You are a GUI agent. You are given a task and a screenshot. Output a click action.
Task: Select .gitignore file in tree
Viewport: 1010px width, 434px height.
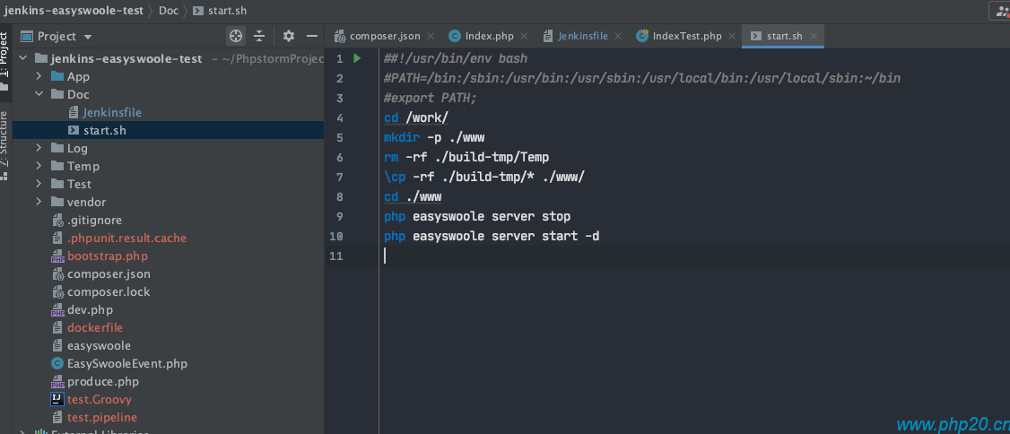[x=95, y=221]
